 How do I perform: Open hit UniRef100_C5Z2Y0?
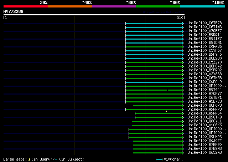204,62
